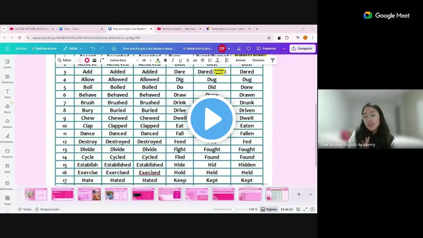423x238 pixels.
Task: Switch to the Ruleta aleatoria online tab
Action: click(x=229, y=29)
